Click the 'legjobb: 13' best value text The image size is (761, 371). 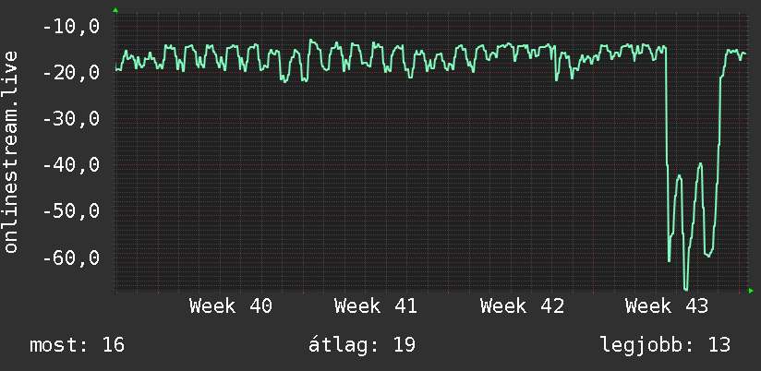[x=665, y=345]
